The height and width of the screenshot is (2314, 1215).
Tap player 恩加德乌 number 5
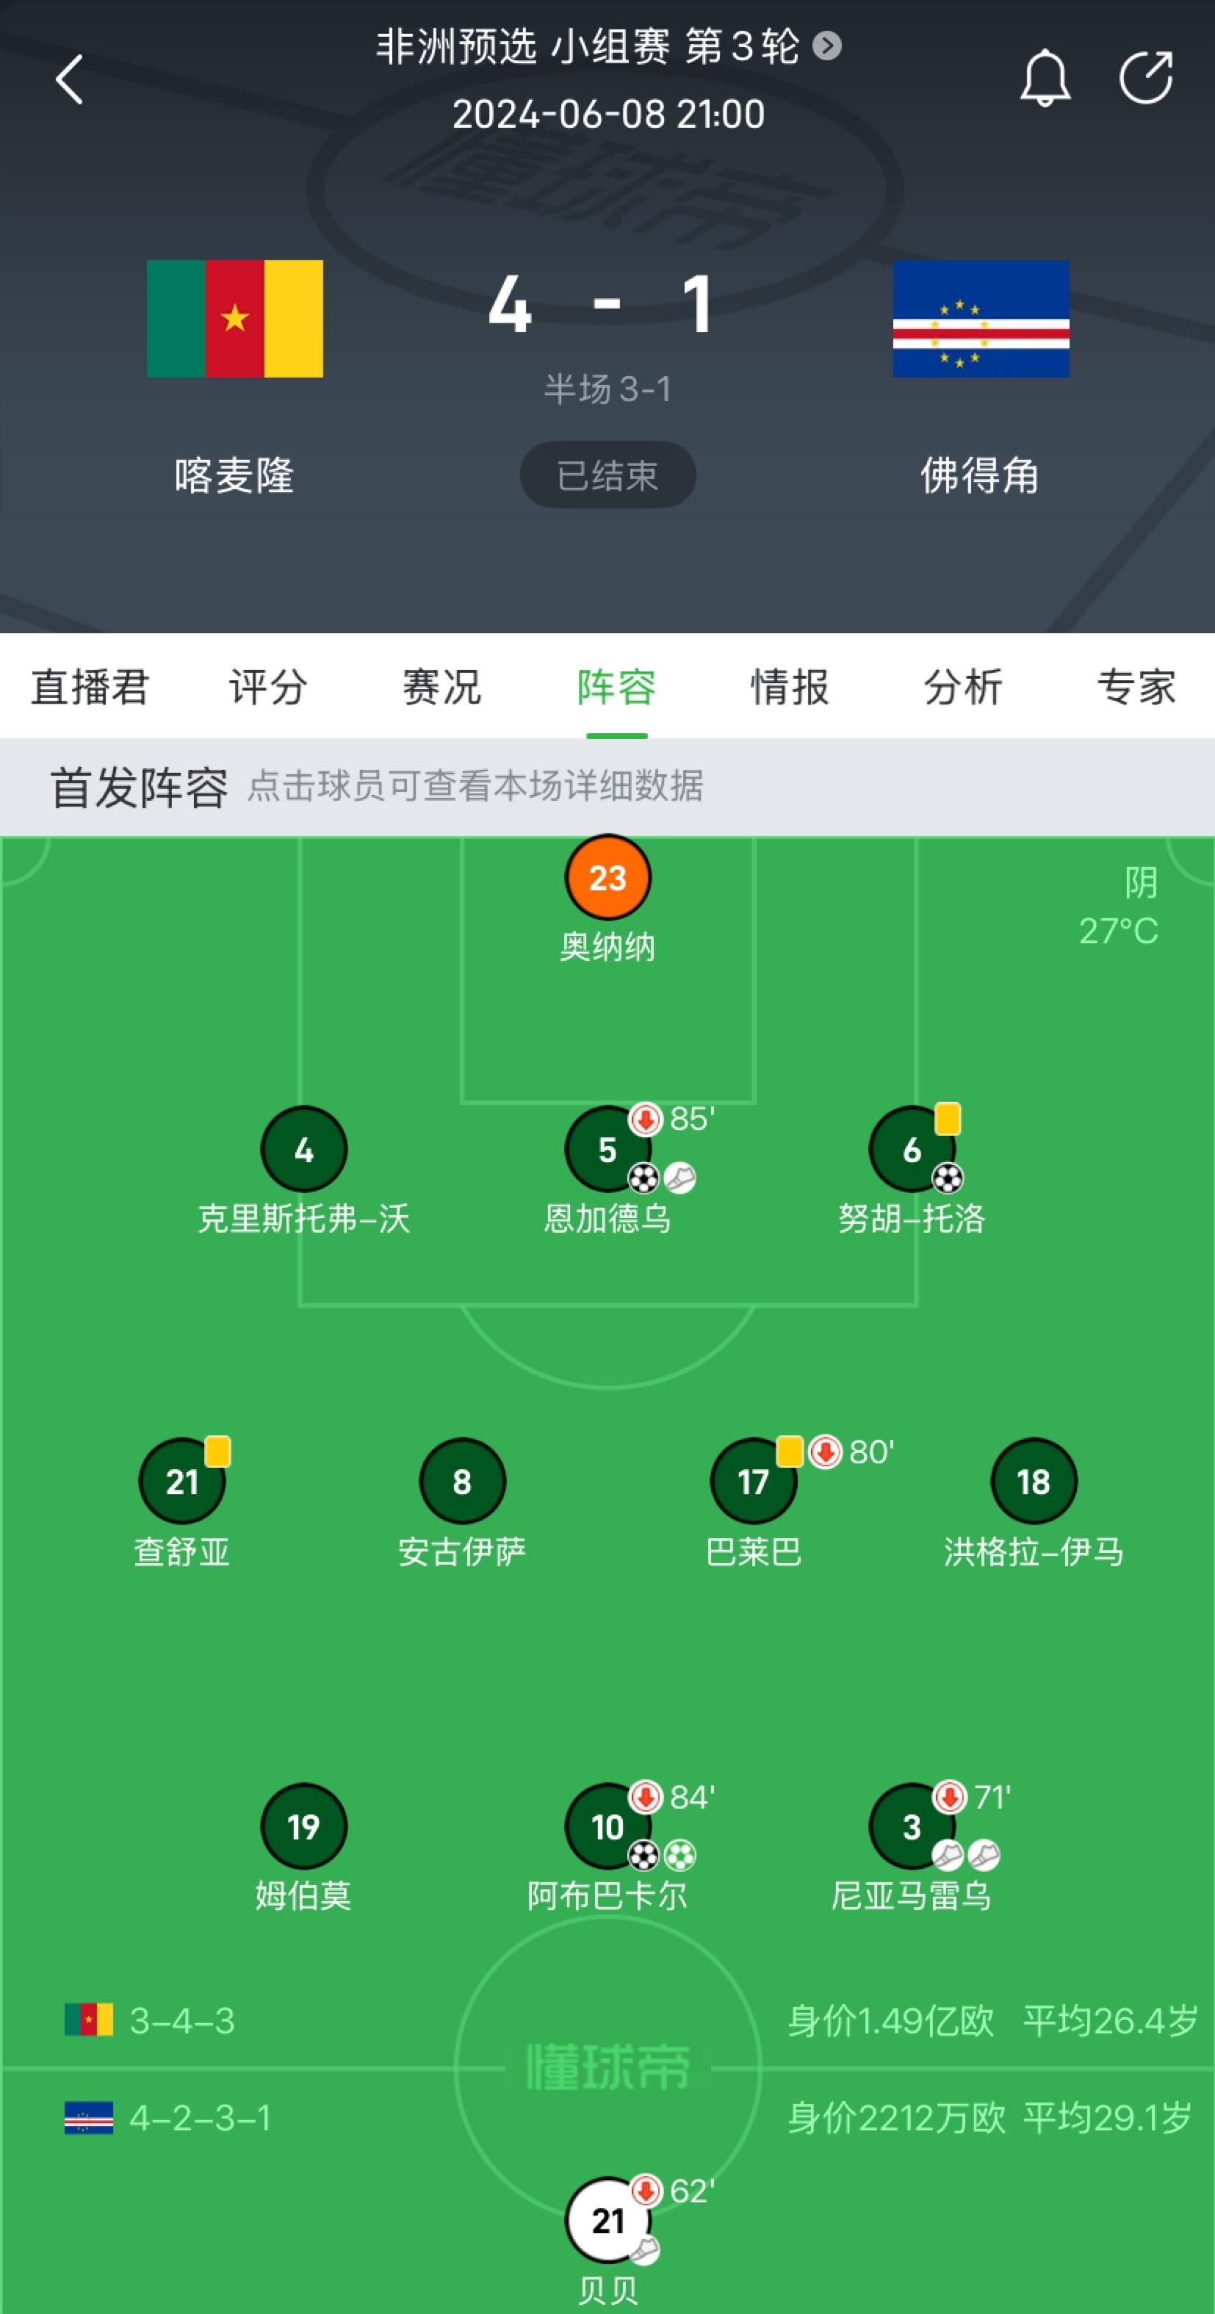pyautogui.click(x=608, y=1150)
